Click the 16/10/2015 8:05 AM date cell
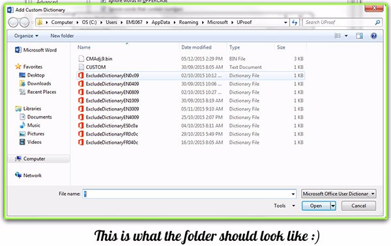The width and height of the screenshot is (391, 246). pyautogui.click(x=202, y=143)
